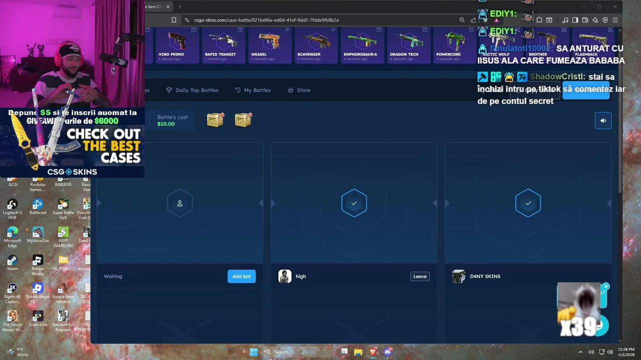Open KEEP GAMBLING desktop shortcut

tap(63, 237)
